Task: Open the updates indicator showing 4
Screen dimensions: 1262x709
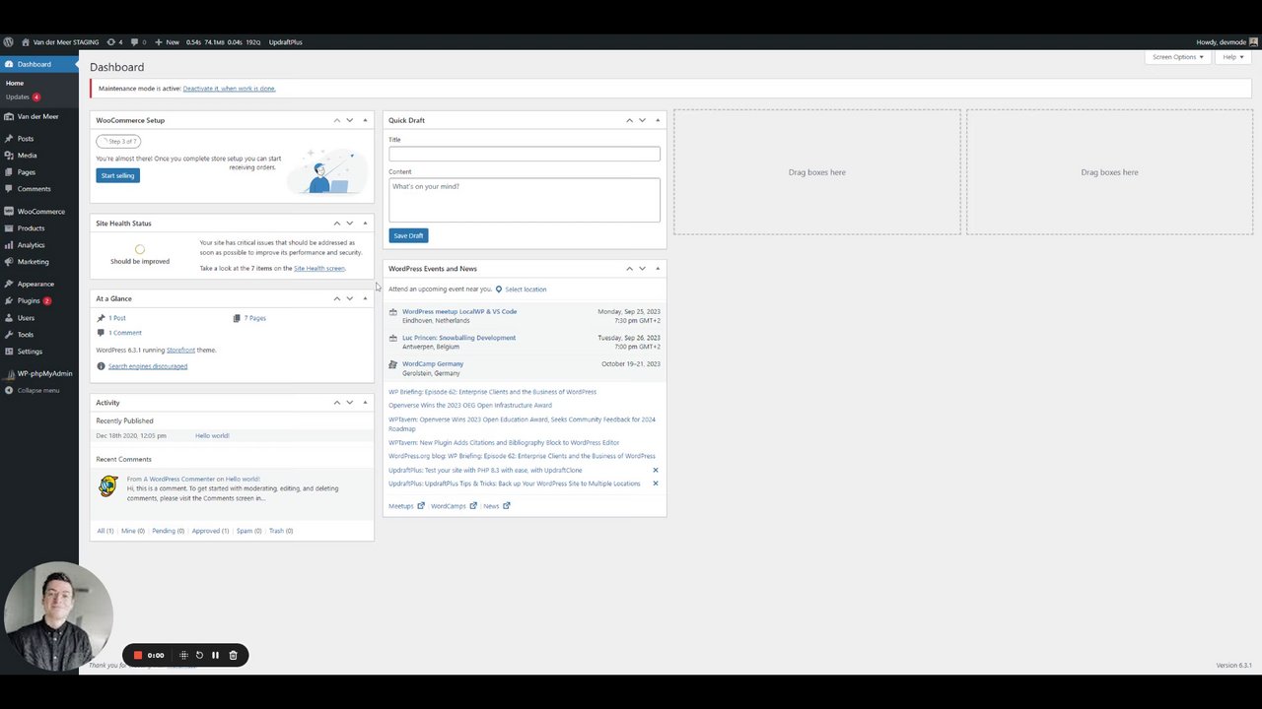Action: (x=114, y=42)
